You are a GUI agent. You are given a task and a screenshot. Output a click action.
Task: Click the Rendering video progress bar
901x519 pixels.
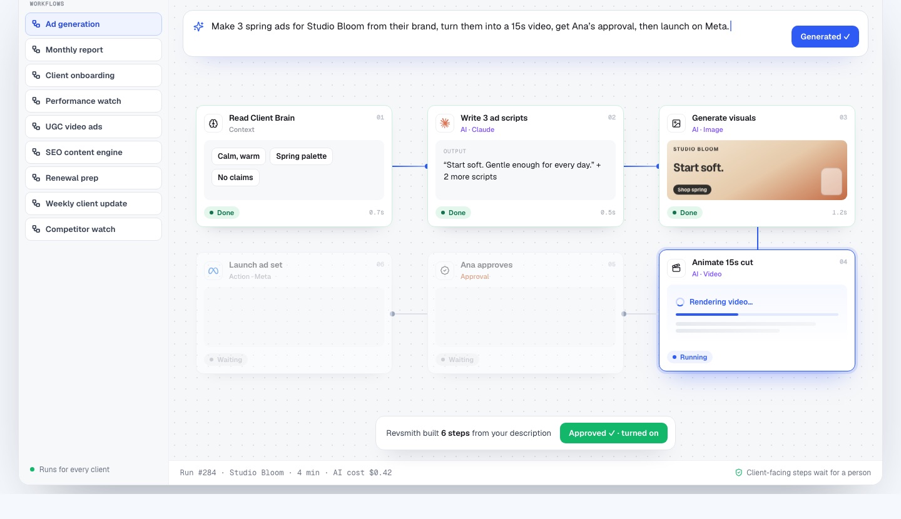[757, 315]
